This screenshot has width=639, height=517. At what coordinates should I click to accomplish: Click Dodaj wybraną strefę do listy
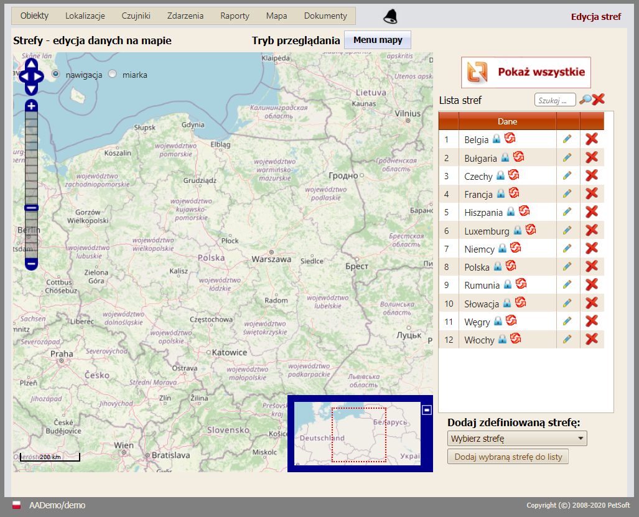(508, 457)
